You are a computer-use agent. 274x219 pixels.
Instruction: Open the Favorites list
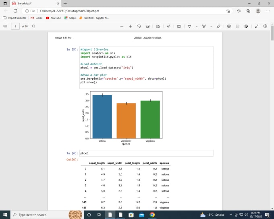[x=239, y=11]
